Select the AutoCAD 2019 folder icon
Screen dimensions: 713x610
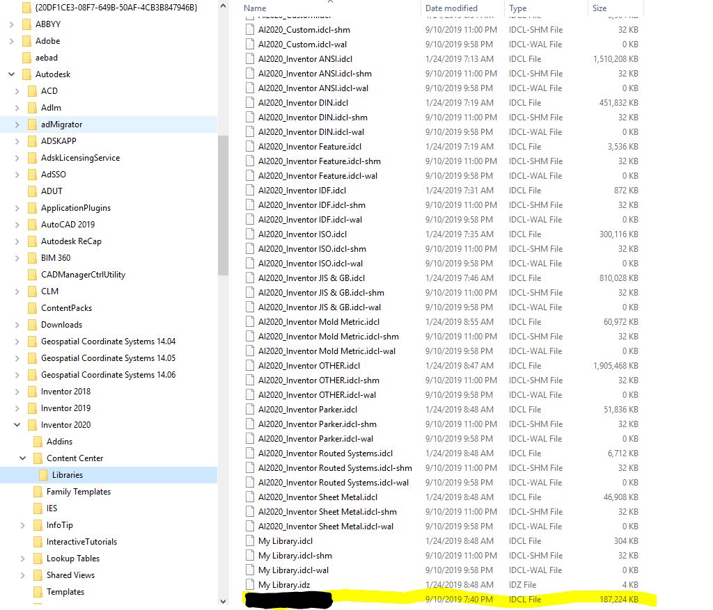(x=32, y=224)
